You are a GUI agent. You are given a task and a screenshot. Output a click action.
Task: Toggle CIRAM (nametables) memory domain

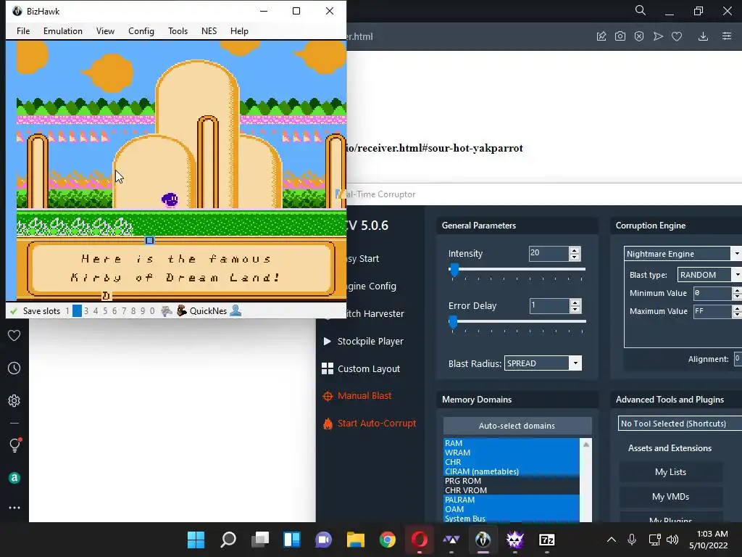[x=511, y=471]
